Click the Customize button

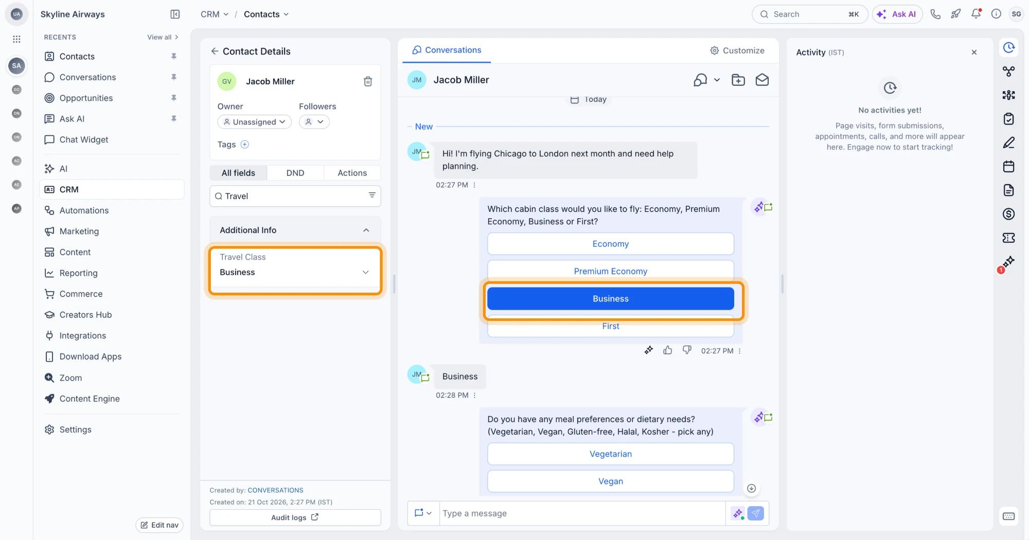(737, 50)
